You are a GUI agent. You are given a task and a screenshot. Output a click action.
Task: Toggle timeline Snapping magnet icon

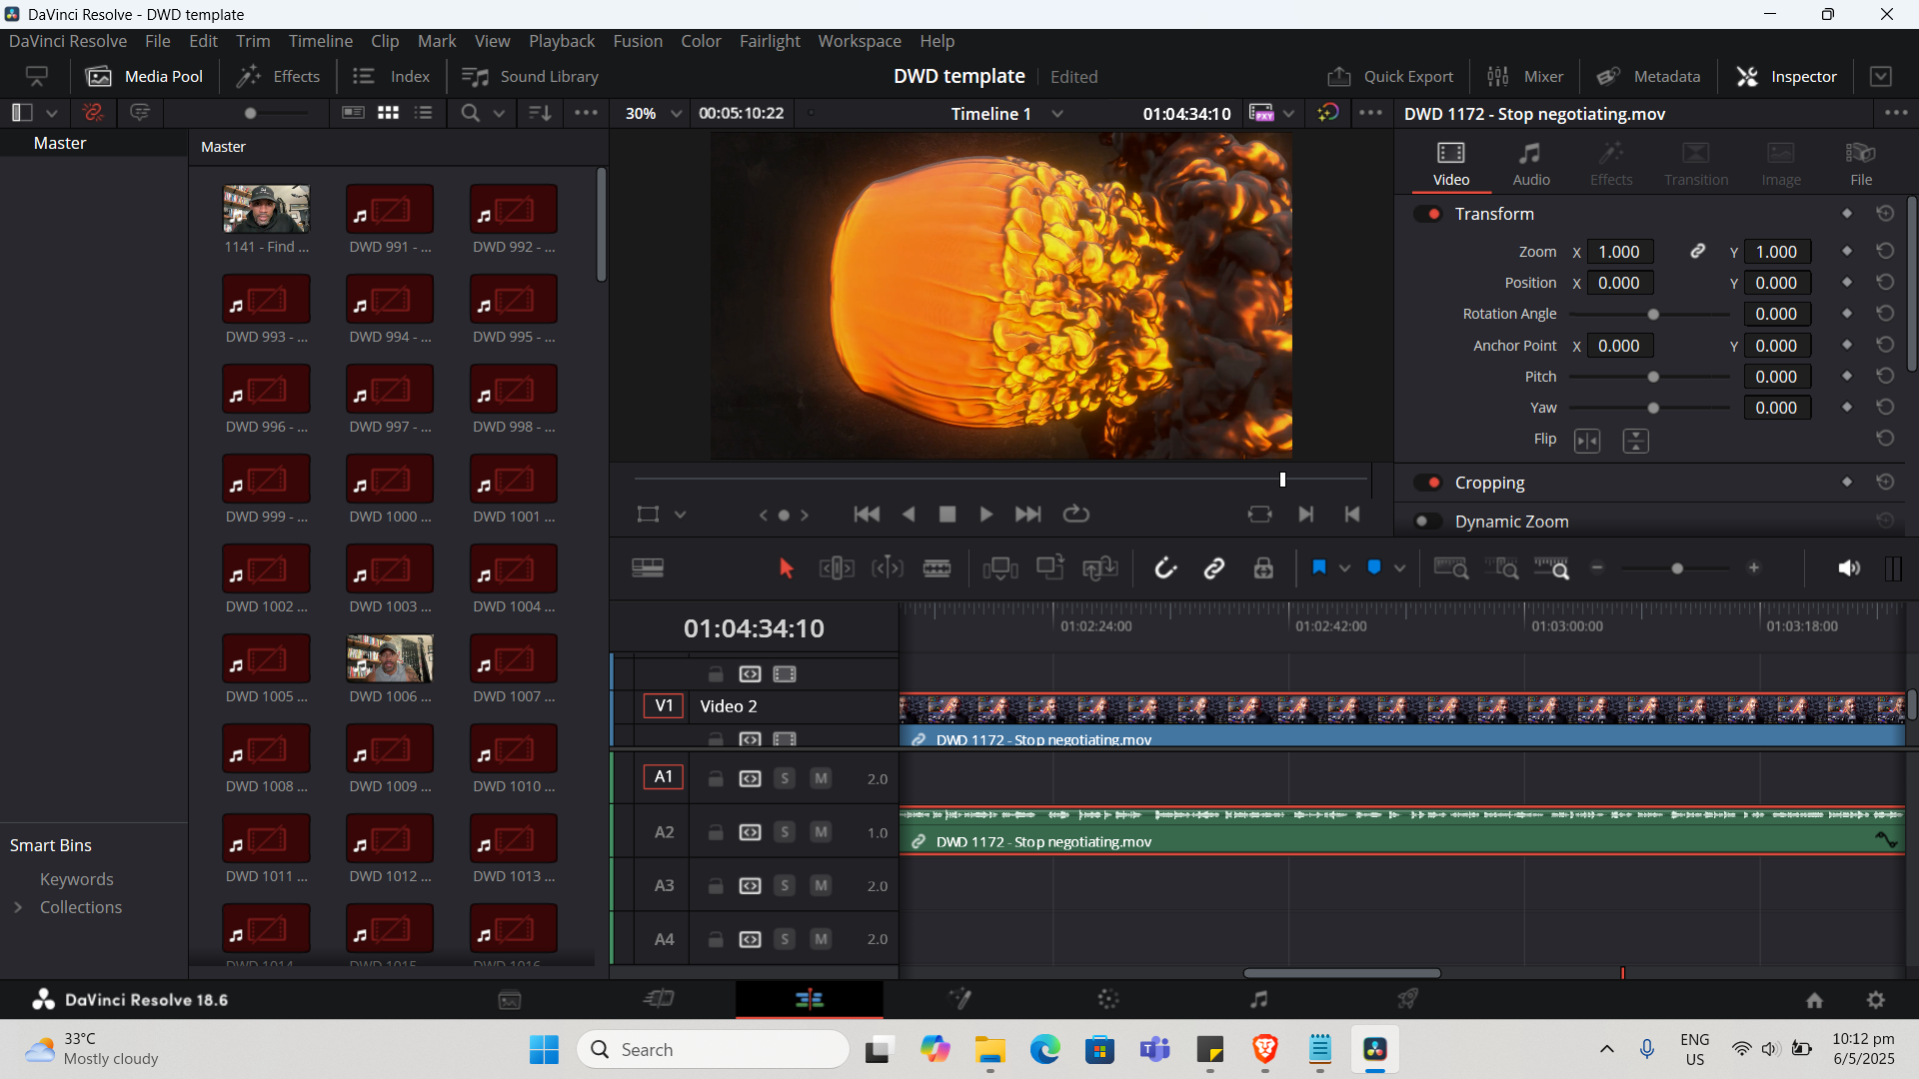(1165, 568)
